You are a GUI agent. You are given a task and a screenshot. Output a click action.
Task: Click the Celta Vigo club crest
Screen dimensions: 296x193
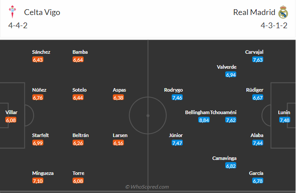13,12
